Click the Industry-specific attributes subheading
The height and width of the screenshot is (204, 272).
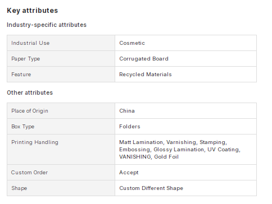47,25
